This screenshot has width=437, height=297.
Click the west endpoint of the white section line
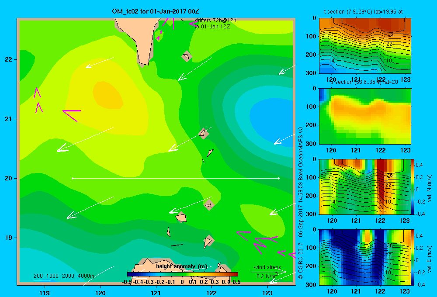point(73,178)
